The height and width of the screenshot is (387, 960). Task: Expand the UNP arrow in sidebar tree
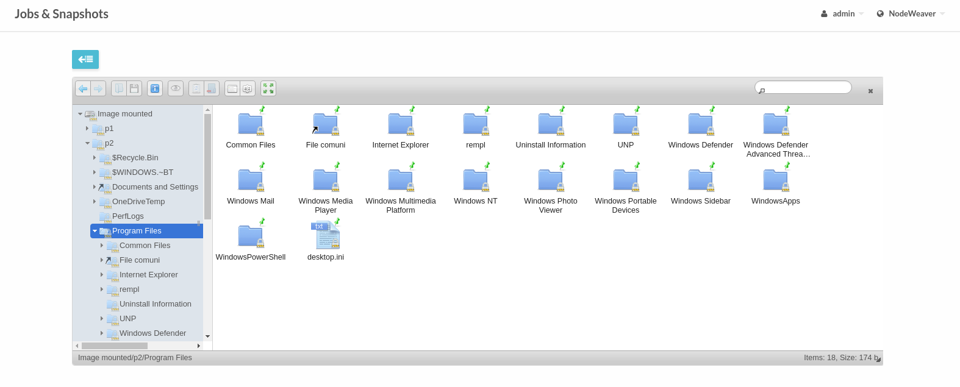(102, 319)
